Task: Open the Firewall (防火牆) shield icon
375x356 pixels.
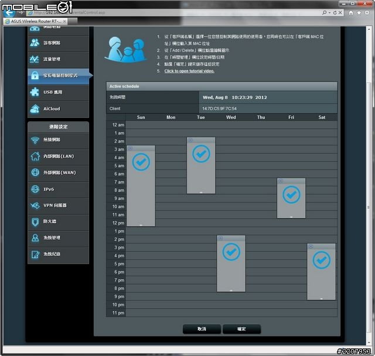Action: [36, 222]
